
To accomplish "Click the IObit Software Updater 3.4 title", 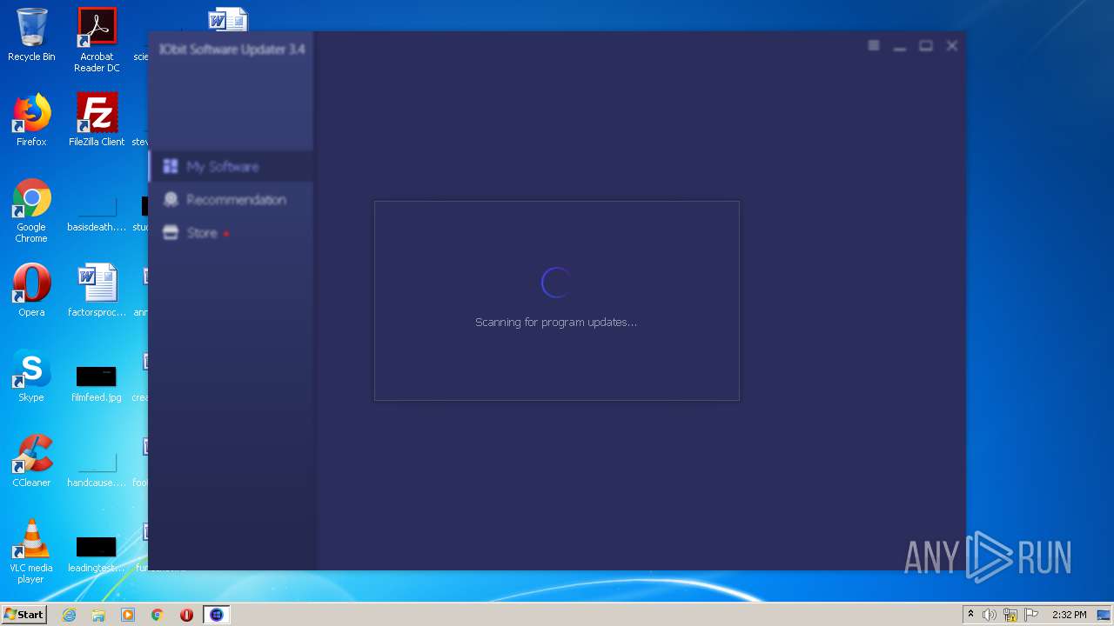I will pos(232,49).
